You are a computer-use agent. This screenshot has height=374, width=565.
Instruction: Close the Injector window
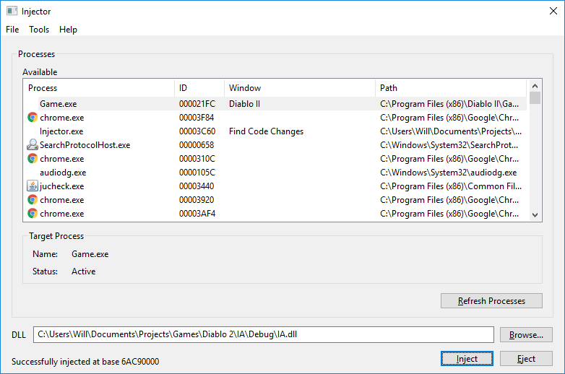[553, 11]
